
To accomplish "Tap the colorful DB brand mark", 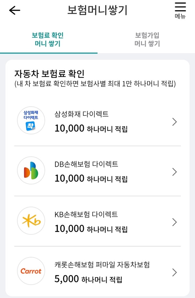I will [31, 170].
